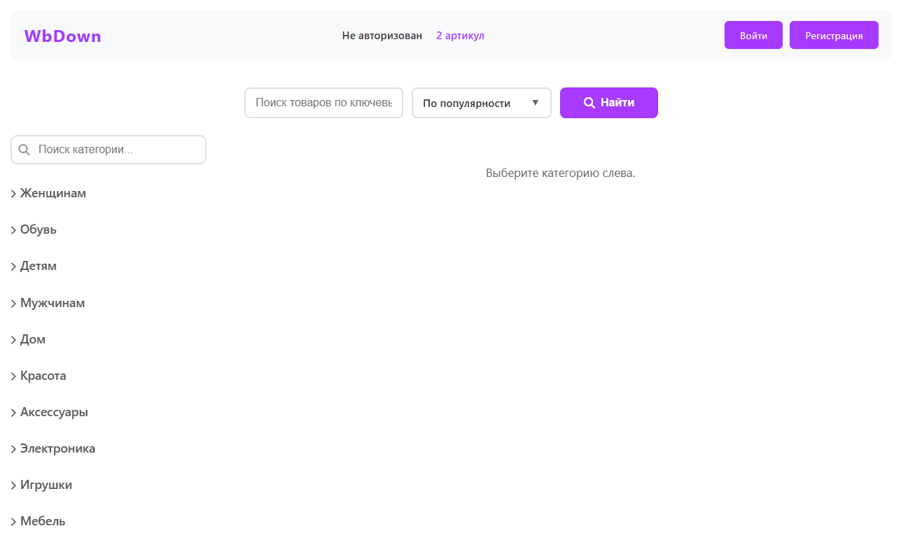Click the arrow icon next to Электроника
Screen dimensions: 901x540
coord(13,449)
